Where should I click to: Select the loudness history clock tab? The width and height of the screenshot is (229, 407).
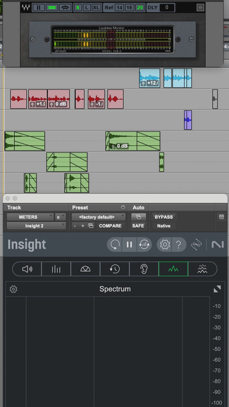point(115,269)
